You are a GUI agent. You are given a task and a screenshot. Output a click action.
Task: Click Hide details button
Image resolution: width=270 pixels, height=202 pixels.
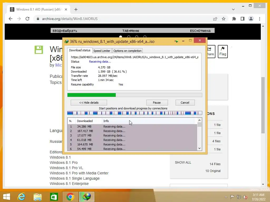pos(89,103)
